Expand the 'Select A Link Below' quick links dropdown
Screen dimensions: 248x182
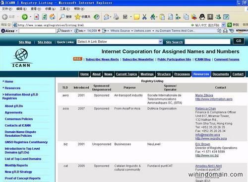160,42
